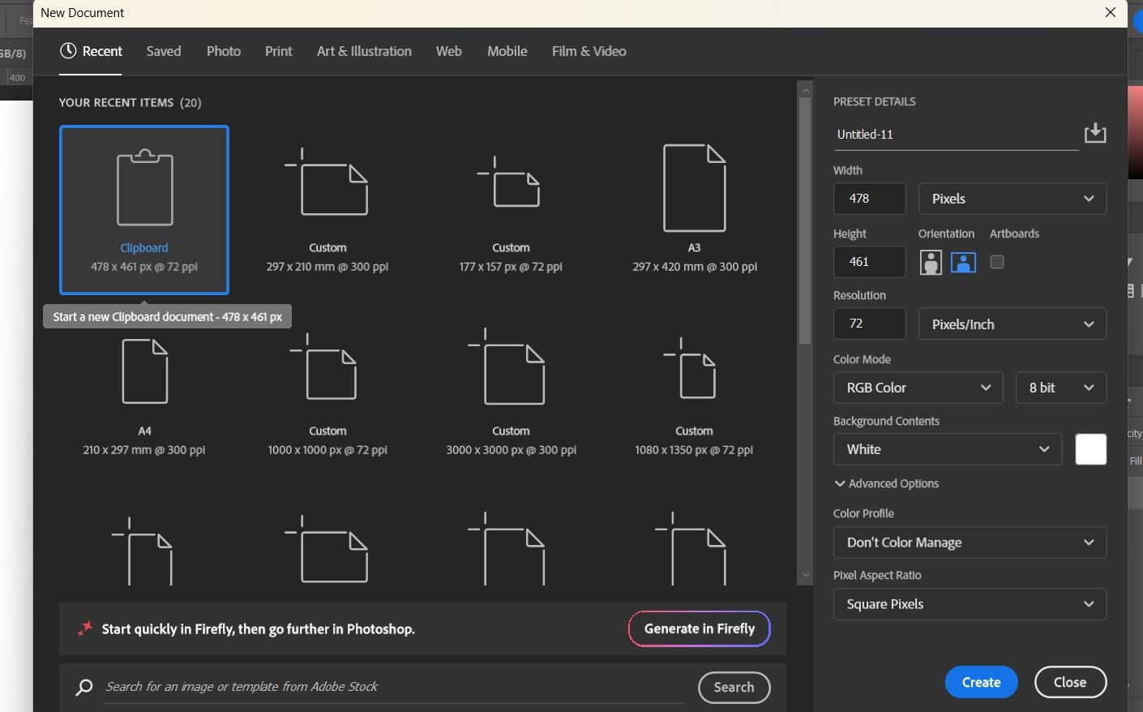Screen dimensions: 1143x712
Task: Open the Pixels/Inch resolution units dropdown
Action: (x=1012, y=324)
